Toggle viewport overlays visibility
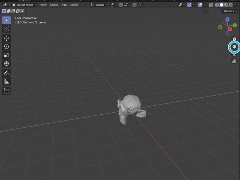Viewport: 240px width, 180px height. point(200,5)
